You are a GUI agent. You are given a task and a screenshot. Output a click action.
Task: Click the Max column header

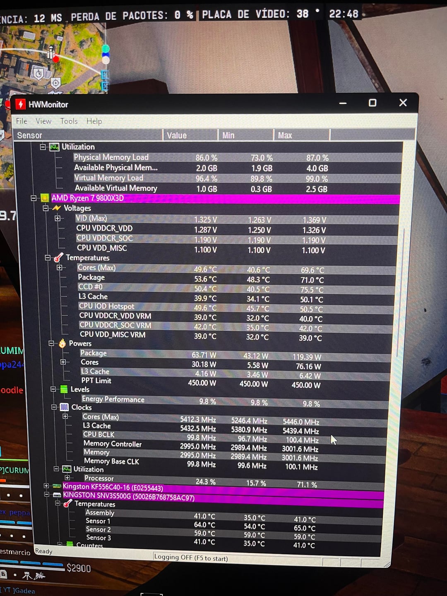coord(302,135)
